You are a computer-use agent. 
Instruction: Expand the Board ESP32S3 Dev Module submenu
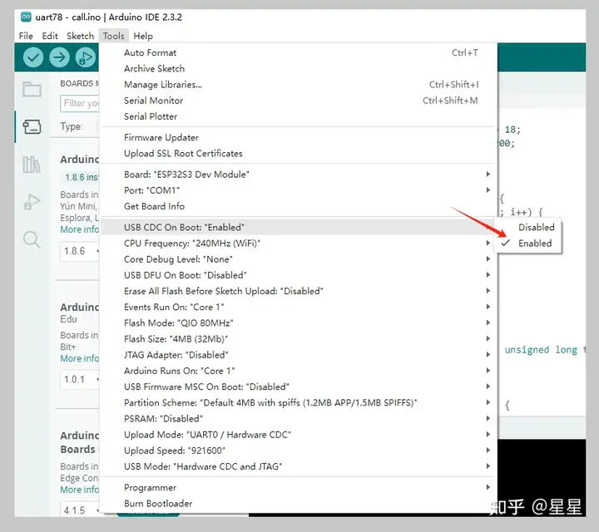(299, 175)
